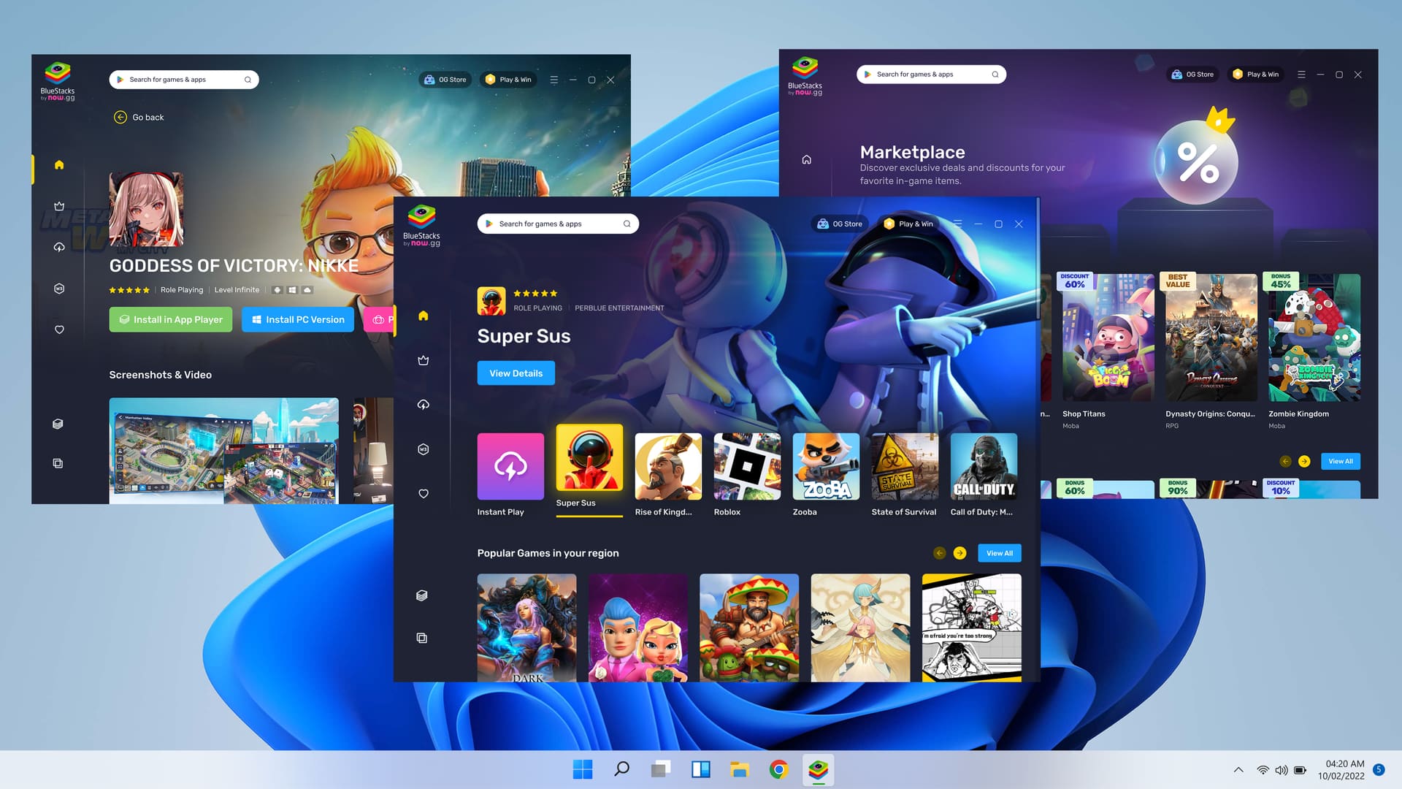Open File Explorer from the taskbar
Viewport: 1402px width, 789px height.
click(739, 769)
